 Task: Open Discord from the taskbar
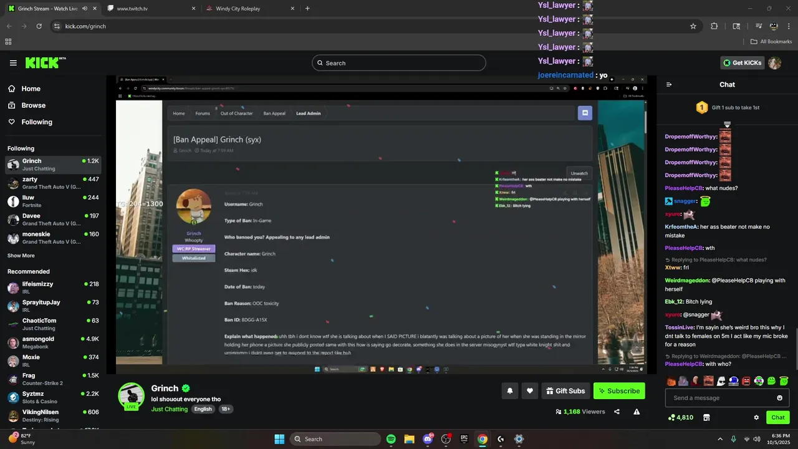pos(428,439)
